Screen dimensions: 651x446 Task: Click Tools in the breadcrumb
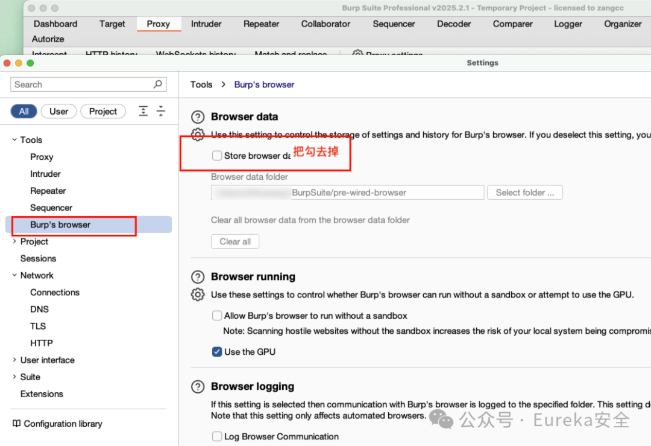point(201,84)
